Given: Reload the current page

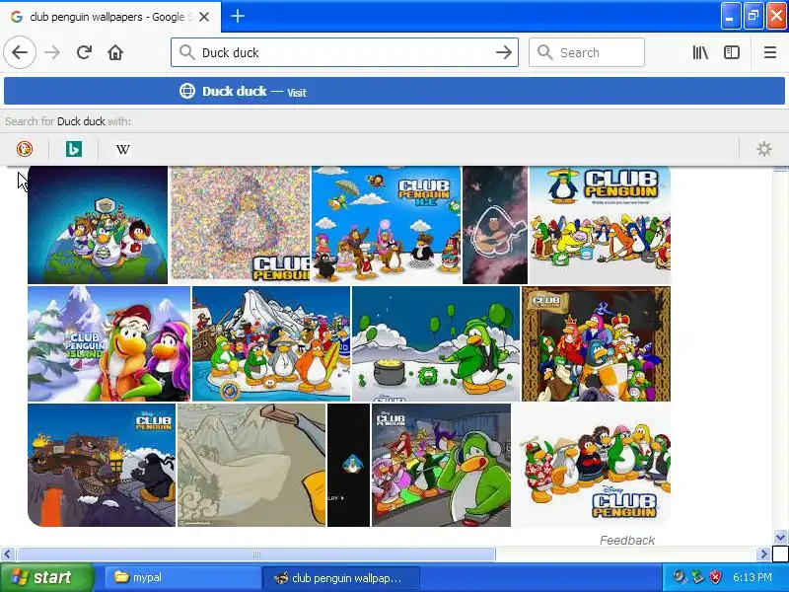Looking at the screenshot, I should click(84, 52).
